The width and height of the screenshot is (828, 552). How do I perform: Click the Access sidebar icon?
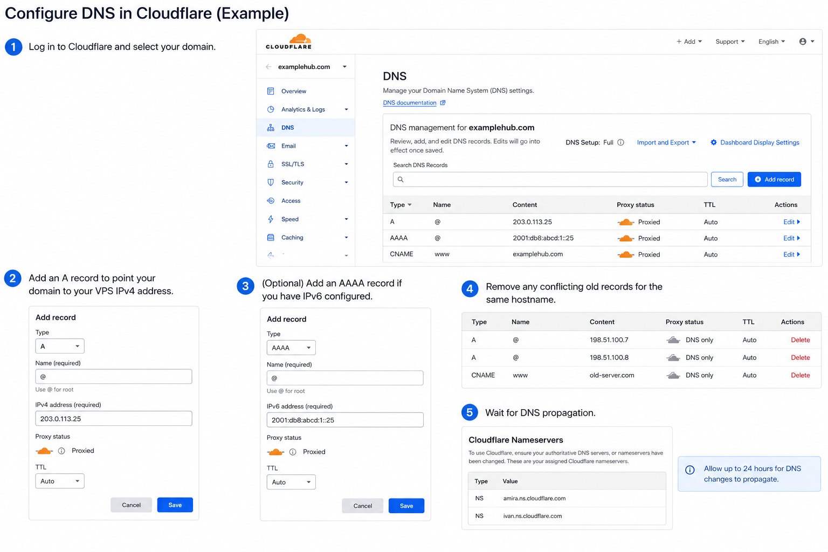pyautogui.click(x=271, y=201)
